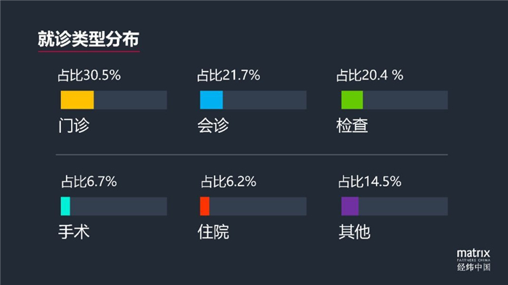Screen dimensions: 508x285
Task: Click the 占比30.5% percentage text
Action: 89,75
